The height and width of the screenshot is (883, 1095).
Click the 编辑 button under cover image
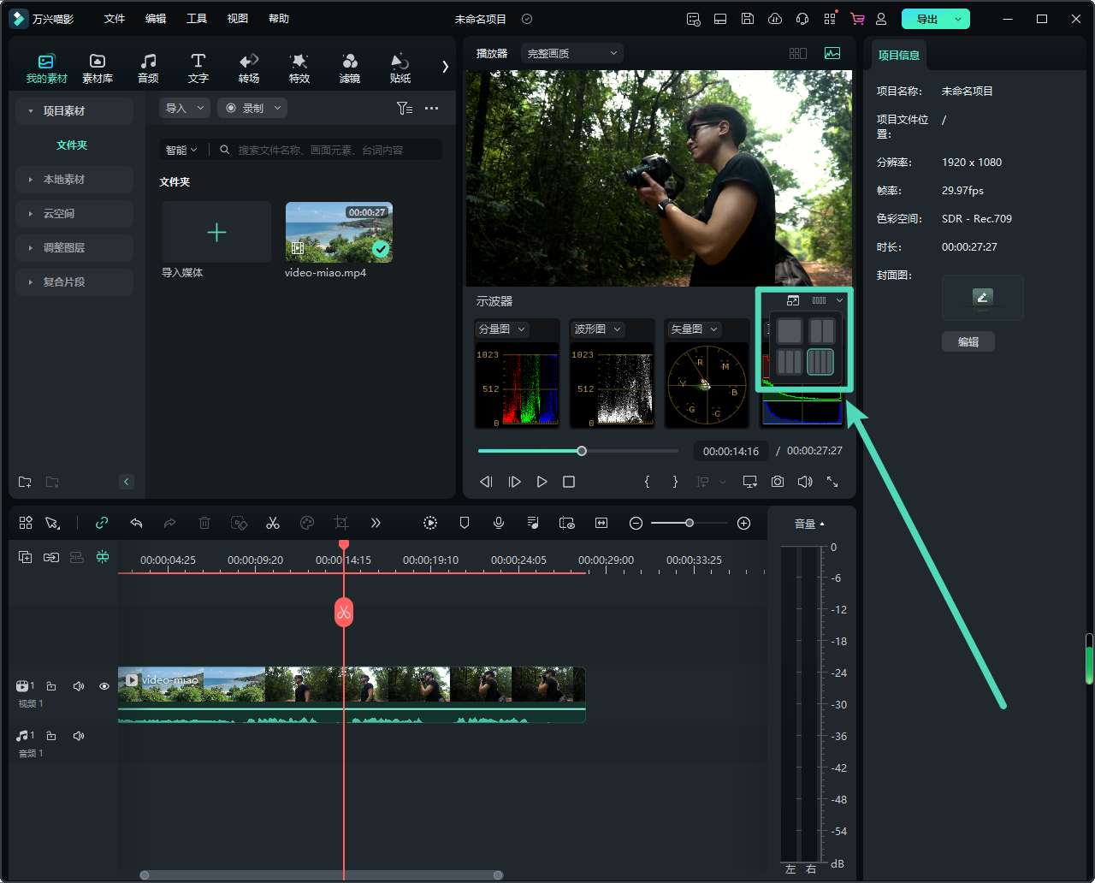(968, 342)
